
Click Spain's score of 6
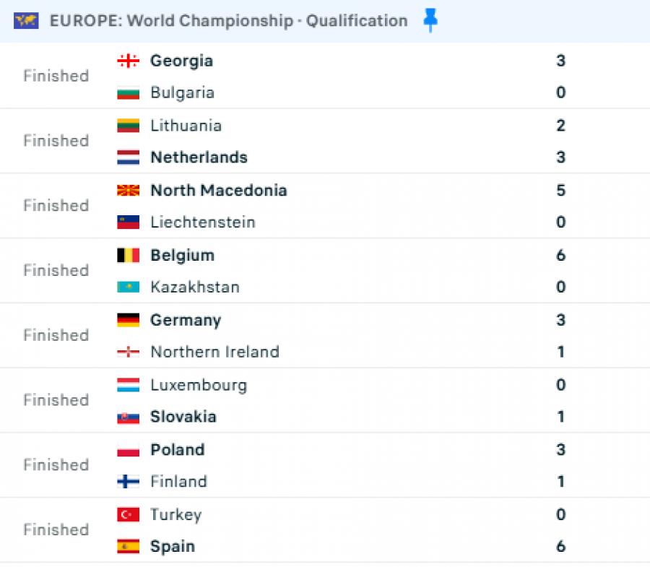(x=561, y=546)
